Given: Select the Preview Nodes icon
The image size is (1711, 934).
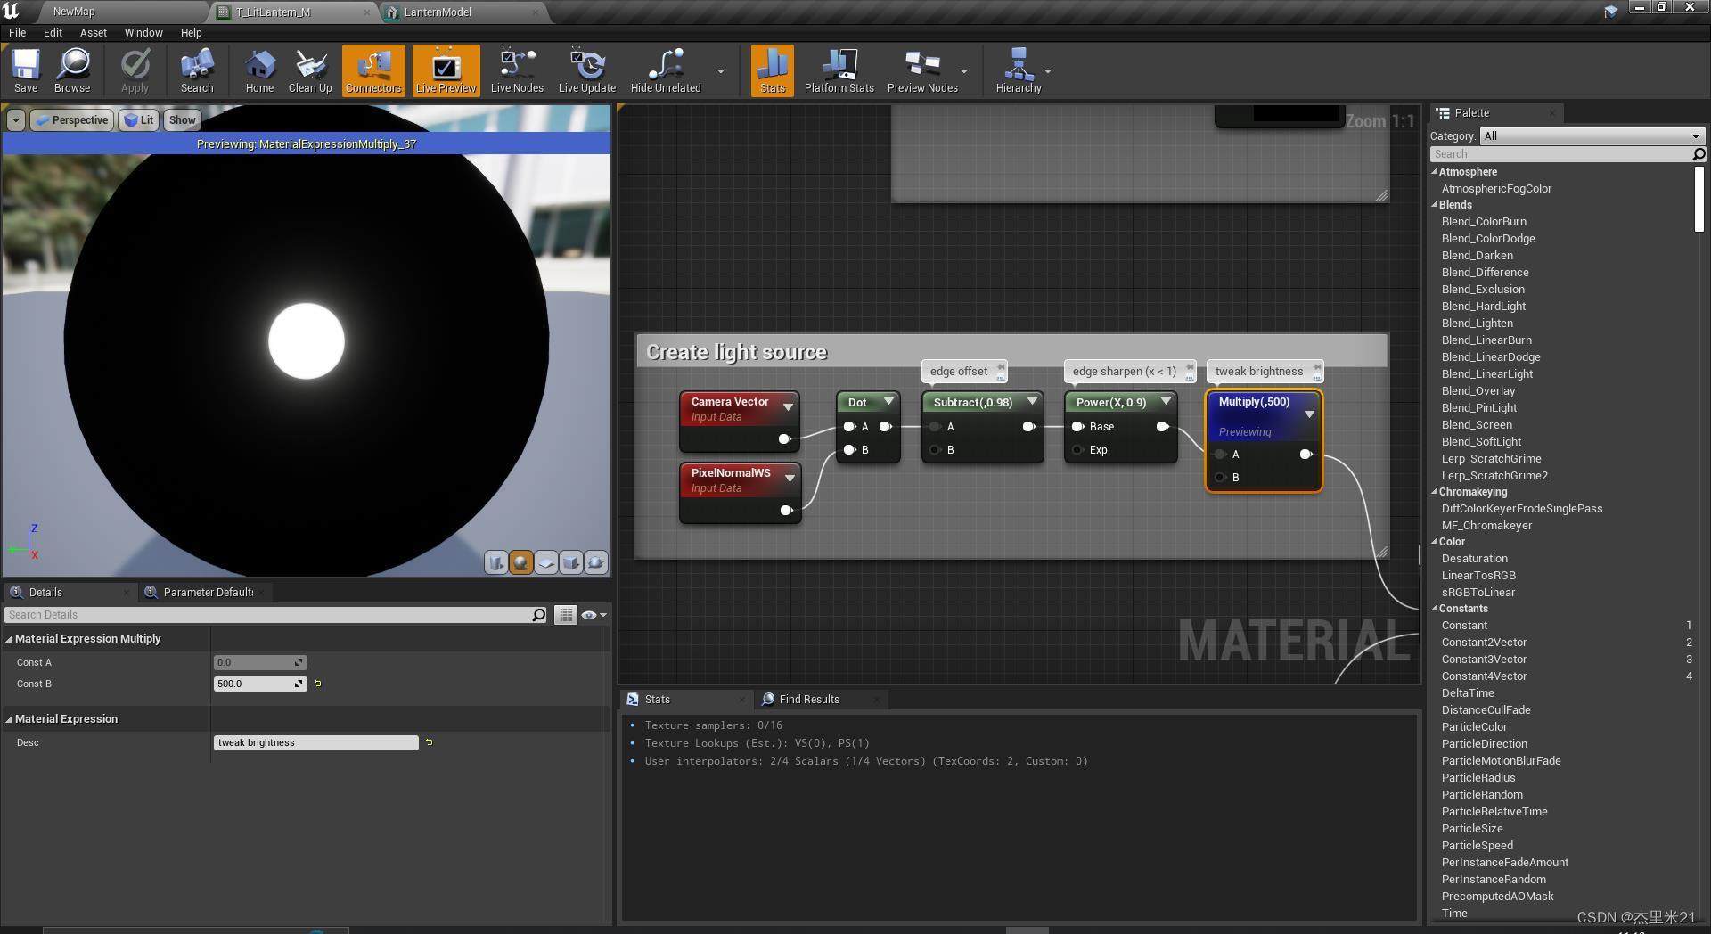Looking at the screenshot, I should pos(922,70).
